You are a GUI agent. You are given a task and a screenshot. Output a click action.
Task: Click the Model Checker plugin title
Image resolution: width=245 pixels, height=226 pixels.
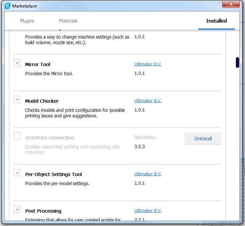pos(42,101)
